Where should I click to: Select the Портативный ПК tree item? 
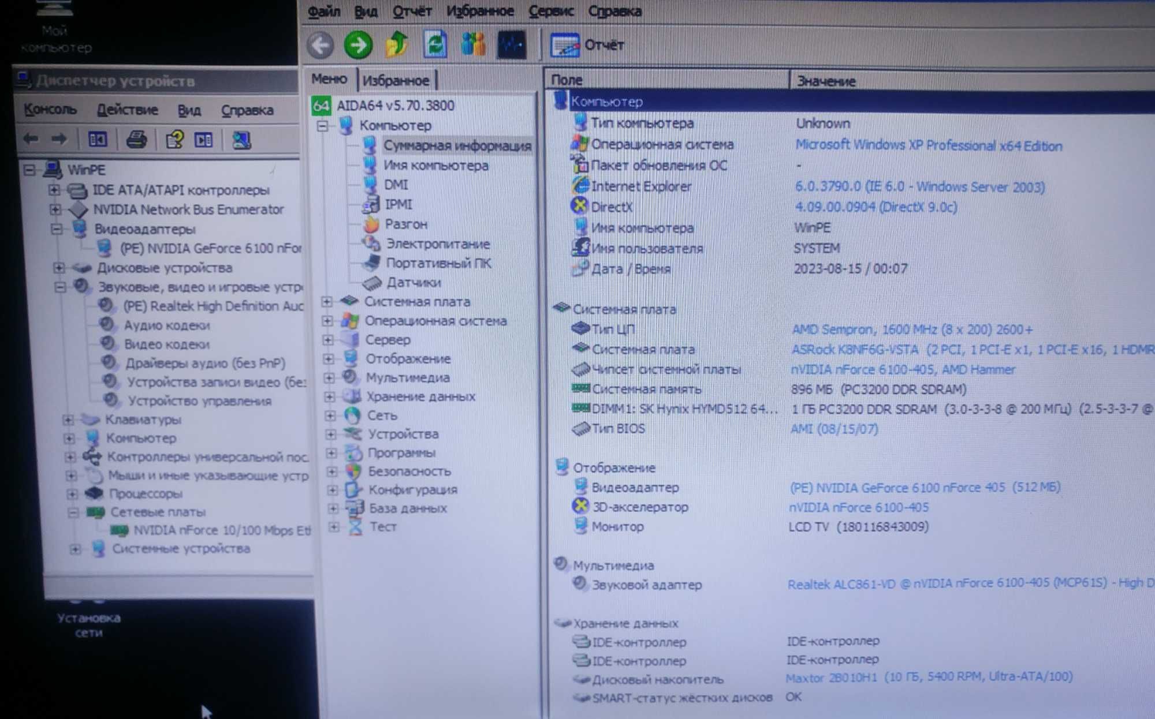tap(438, 263)
